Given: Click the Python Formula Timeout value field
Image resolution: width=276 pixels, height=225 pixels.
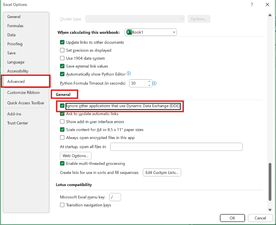Looking at the screenshot, I should click(x=138, y=83).
